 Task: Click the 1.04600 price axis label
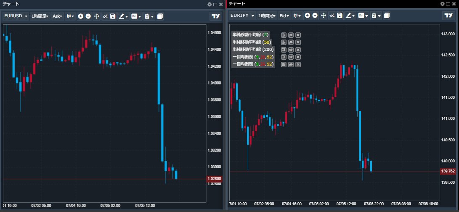[214, 33]
